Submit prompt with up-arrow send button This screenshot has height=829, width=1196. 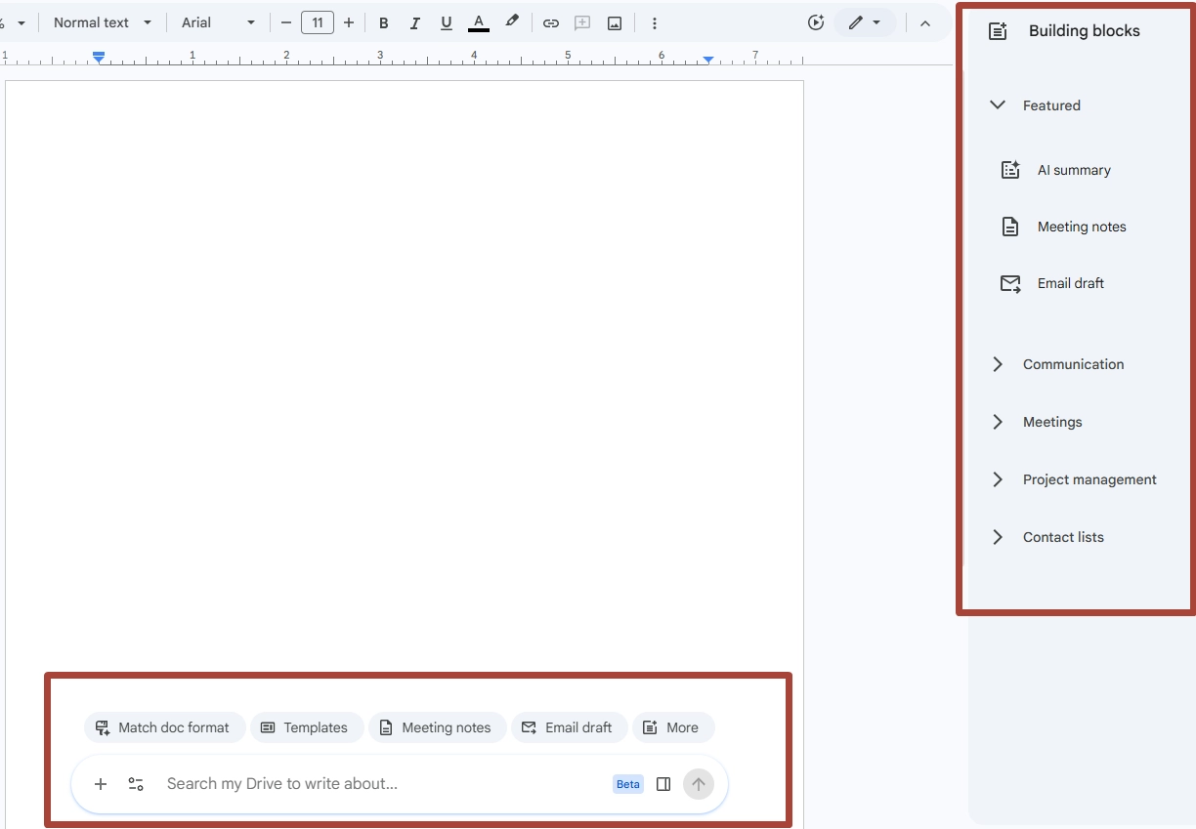pyautogui.click(x=699, y=784)
